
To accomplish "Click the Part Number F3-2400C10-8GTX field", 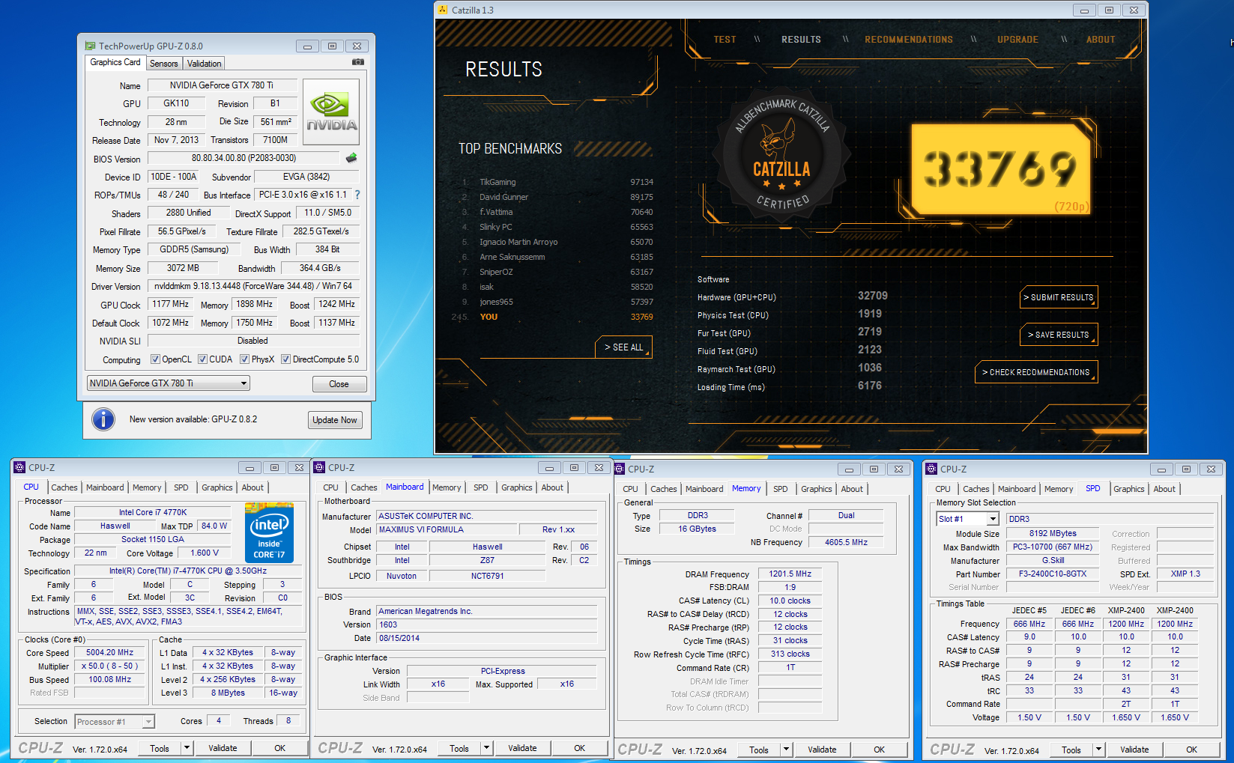I will coord(1053,574).
